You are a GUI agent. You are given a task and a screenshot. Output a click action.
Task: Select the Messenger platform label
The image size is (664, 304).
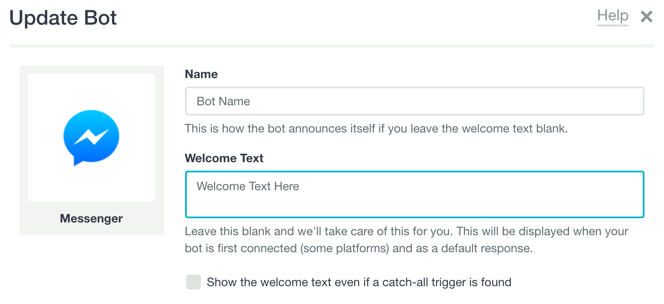pyautogui.click(x=91, y=219)
